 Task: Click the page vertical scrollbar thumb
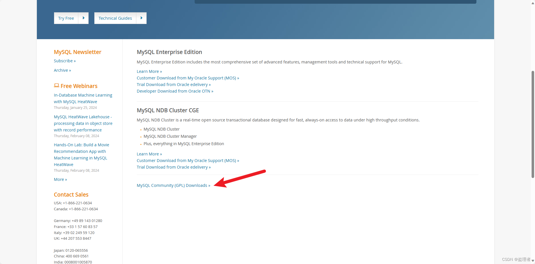(x=533, y=124)
